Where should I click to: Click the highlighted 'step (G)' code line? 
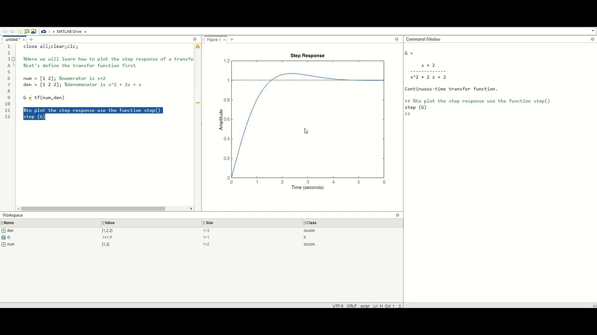pyautogui.click(x=34, y=117)
